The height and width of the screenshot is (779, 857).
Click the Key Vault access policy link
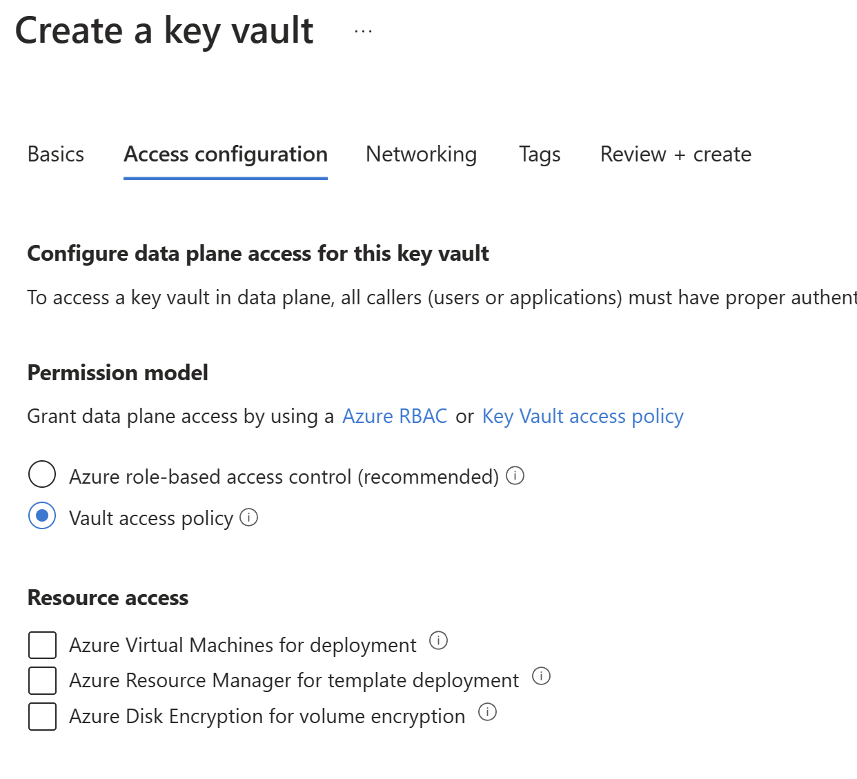(x=582, y=416)
